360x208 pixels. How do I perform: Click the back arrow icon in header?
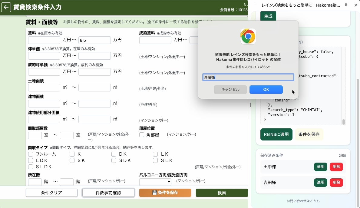(x=6, y=7)
